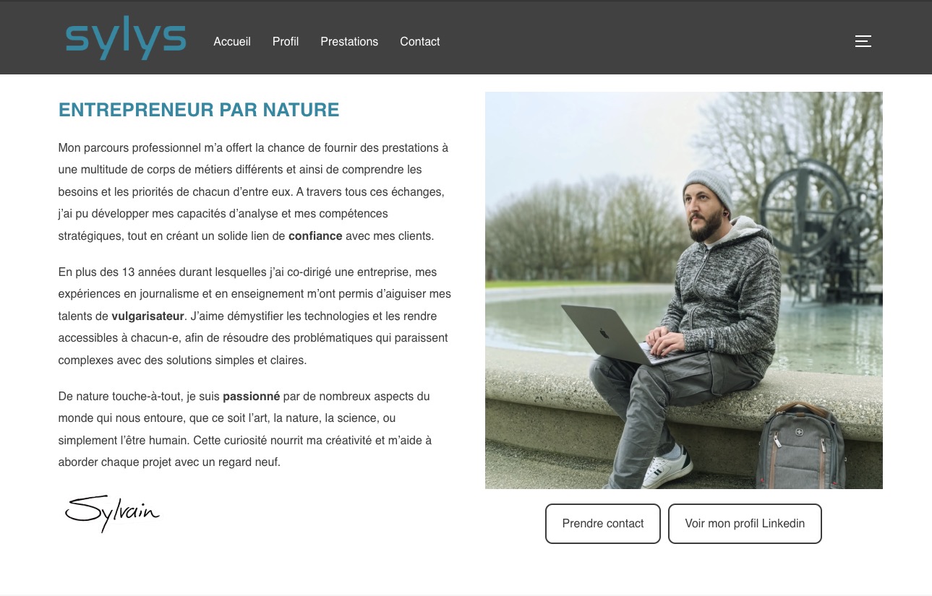Click the paragraph starting De nature touche-à-tout
The width and height of the screenshot is (932, 596).
[x=245, y=429]
